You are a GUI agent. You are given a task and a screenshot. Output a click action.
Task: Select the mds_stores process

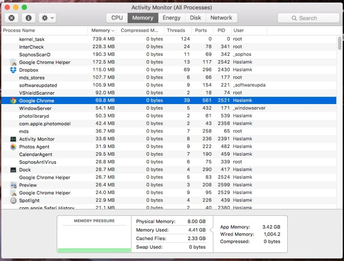point(169,77)
